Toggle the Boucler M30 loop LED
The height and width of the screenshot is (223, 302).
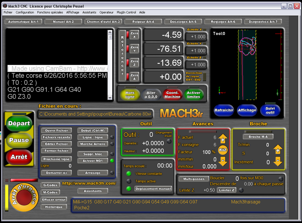(x=281, y=178)
